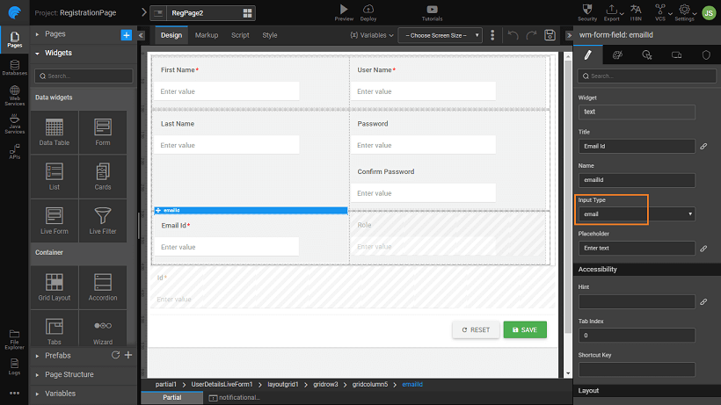
Task: Open Choose Screen Size dropdown
Action: (x=440, y=35)
